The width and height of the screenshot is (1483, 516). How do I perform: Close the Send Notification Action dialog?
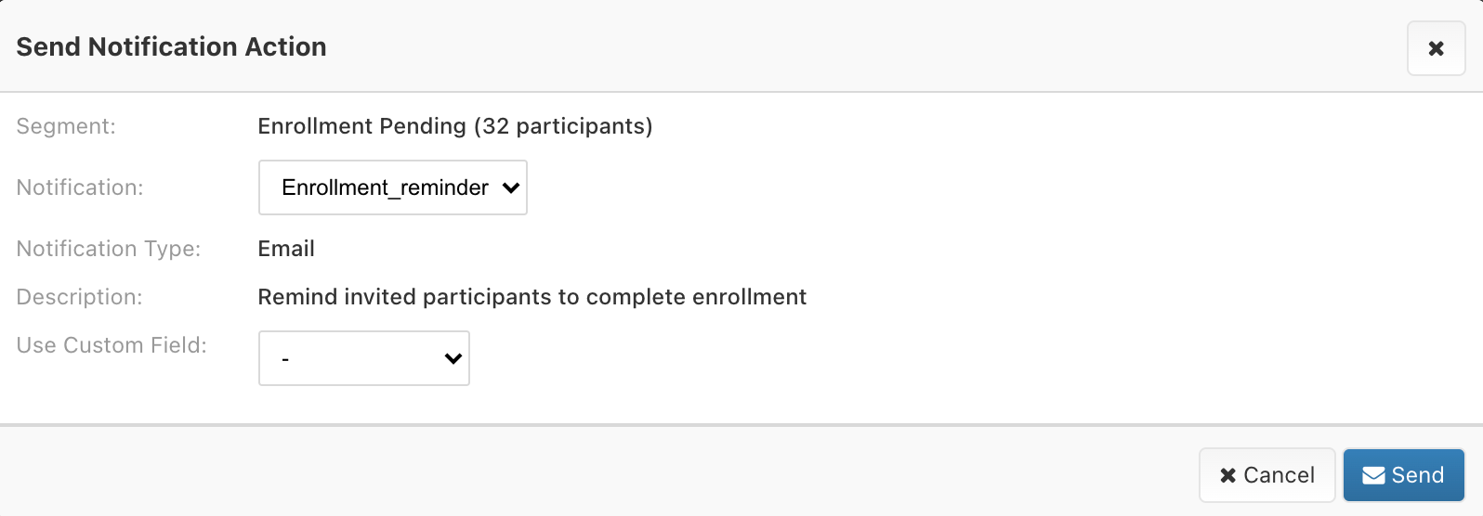1436,48
